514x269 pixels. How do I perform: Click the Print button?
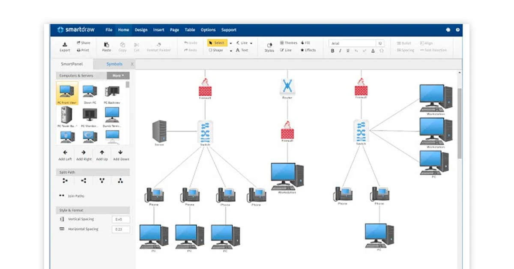84,50
